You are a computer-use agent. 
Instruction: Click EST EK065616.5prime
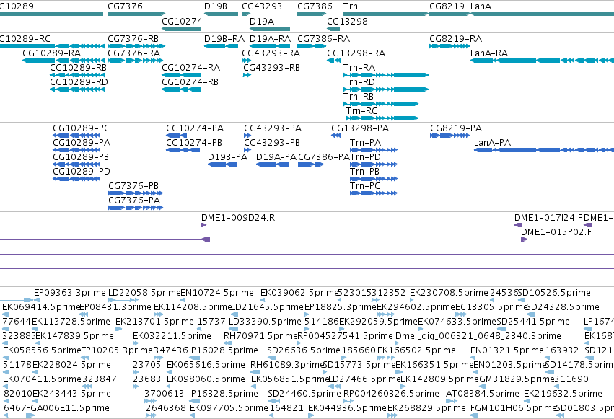[206, 366]
